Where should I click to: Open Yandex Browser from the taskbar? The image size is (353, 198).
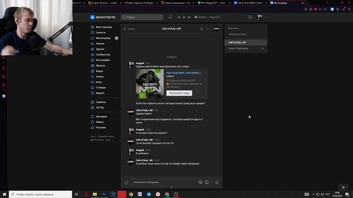(x=158, y=194)
